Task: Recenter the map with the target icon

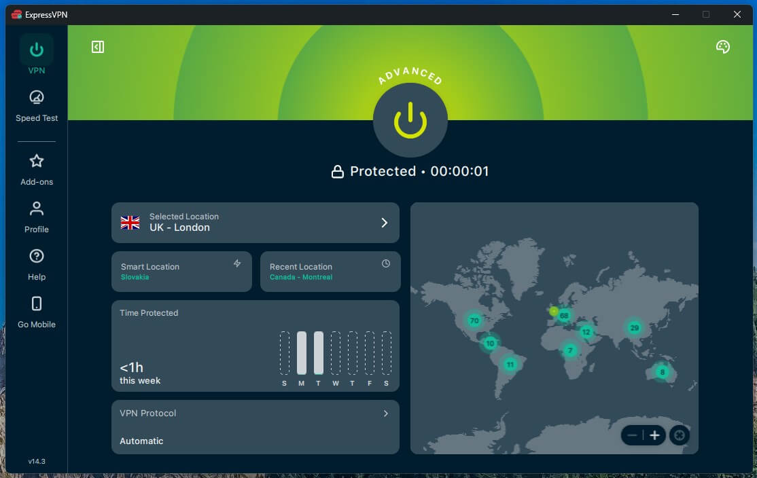Action: pyautogui.click(x=680, y=435)
